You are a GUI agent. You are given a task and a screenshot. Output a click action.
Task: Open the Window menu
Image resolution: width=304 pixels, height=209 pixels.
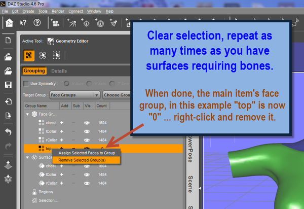point(94,11)
